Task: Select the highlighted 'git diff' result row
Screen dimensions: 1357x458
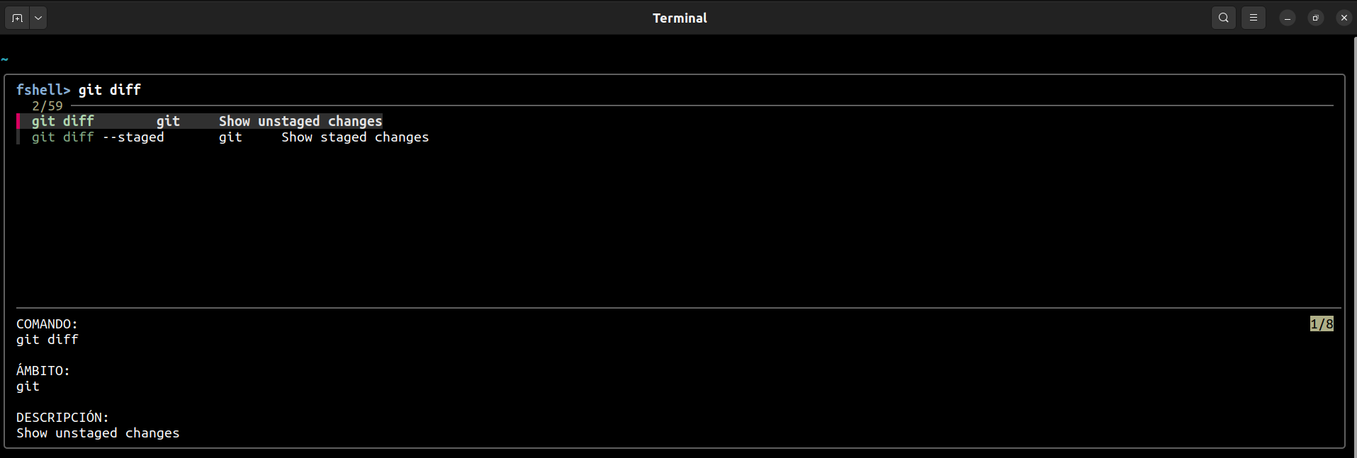Action: coord(200,121)
